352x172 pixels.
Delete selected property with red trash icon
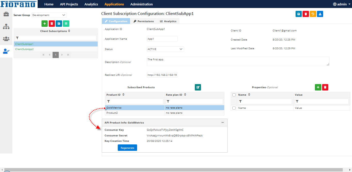325,87
